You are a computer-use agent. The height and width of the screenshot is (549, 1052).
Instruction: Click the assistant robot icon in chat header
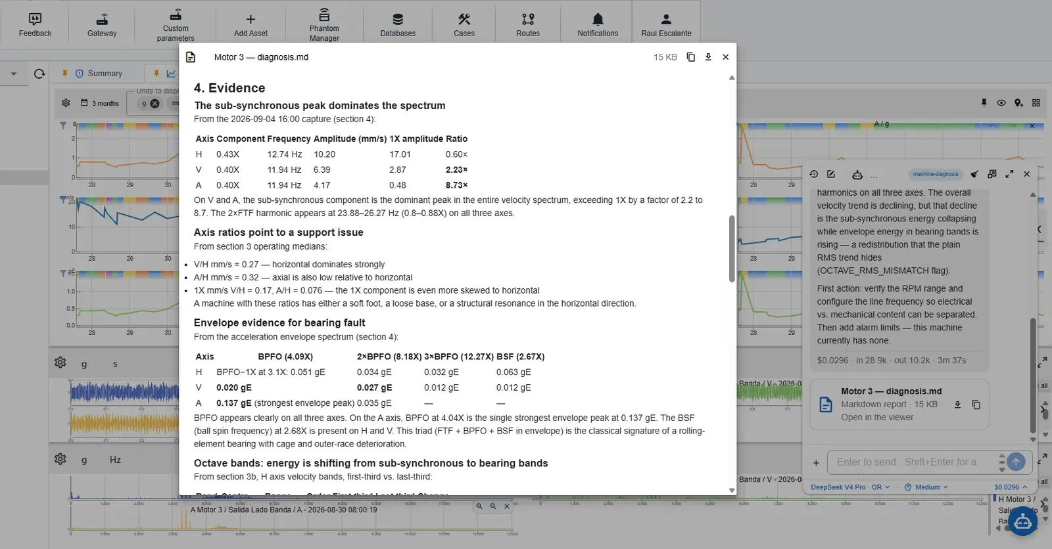point(857,175)
